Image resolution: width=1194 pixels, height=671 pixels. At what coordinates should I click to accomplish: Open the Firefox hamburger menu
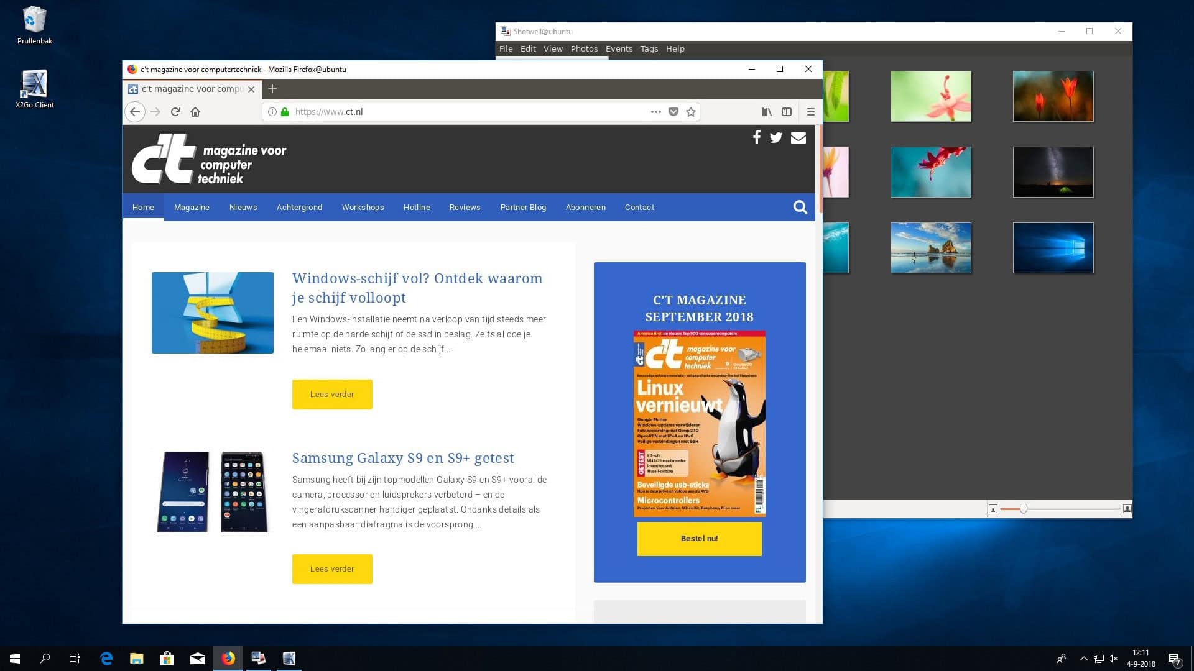pos(810,112)
